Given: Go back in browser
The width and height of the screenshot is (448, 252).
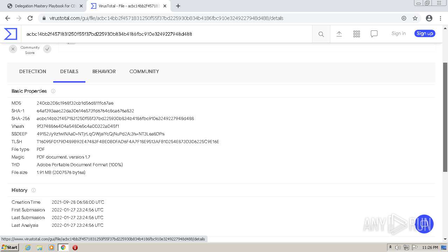Looking at the screenshot, I should pos(8,18).
